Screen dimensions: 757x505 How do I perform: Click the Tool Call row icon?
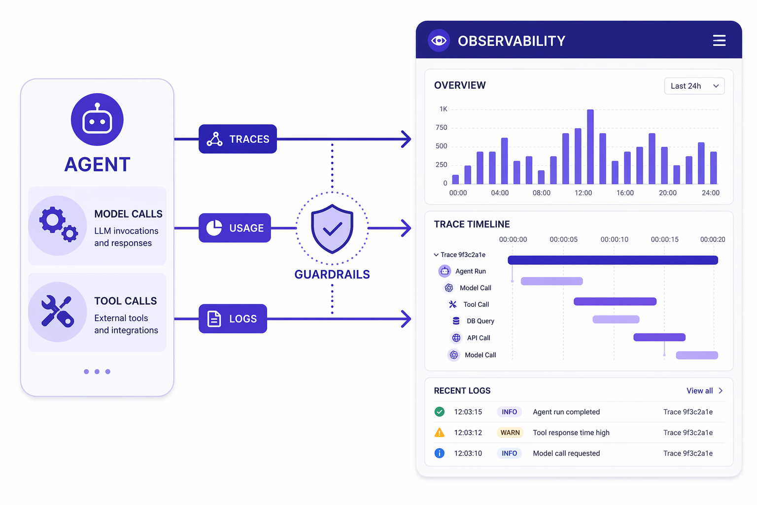click(452, 304)
